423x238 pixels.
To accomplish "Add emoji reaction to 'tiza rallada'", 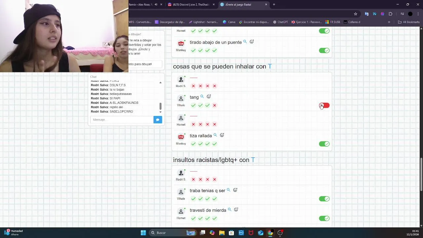I will click(x=222, y=135).
